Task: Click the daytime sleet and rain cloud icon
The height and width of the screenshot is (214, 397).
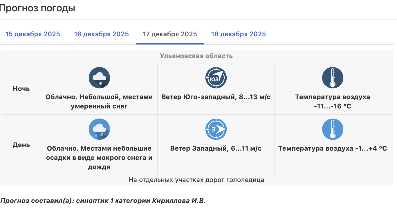Action: (99, 129)
